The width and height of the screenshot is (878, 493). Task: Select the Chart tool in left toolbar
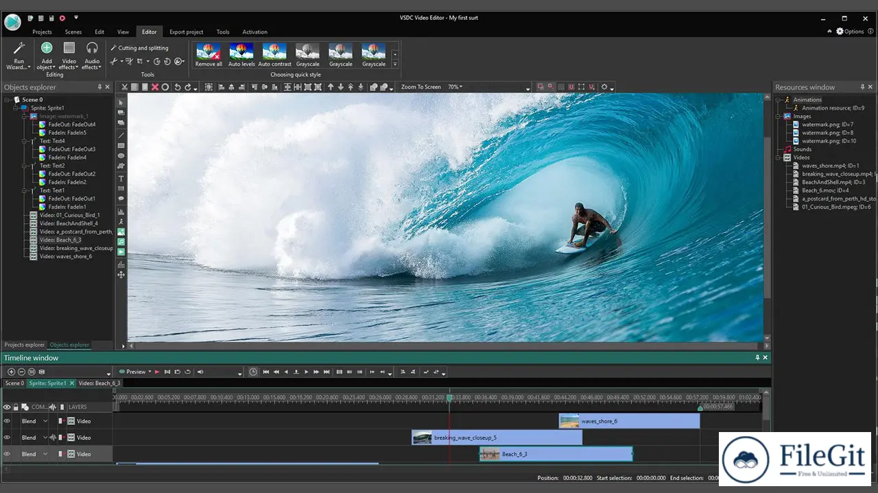121,212
